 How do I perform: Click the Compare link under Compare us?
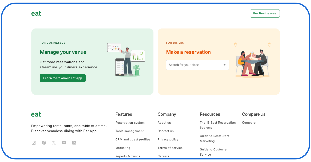(x=249, y=123)
